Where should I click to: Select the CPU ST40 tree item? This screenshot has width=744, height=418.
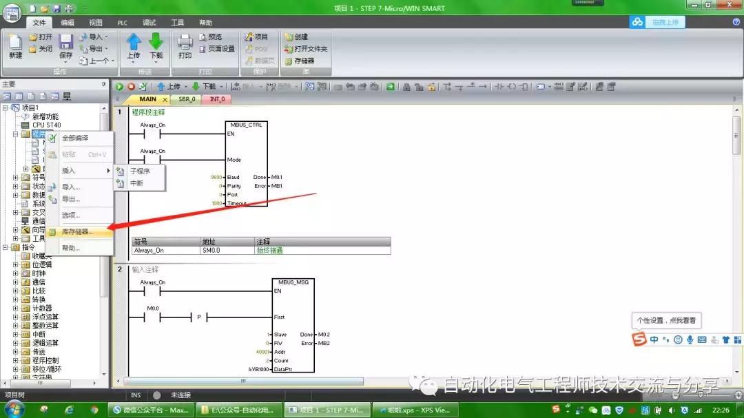click(47, 125)
